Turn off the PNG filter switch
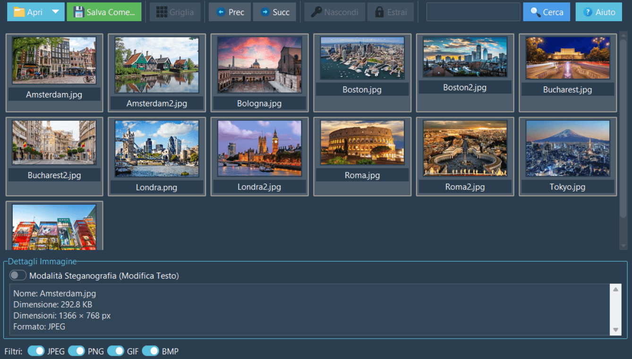This screenshot has height=359, width=632. pyautogui.click(x=77, y=351)
